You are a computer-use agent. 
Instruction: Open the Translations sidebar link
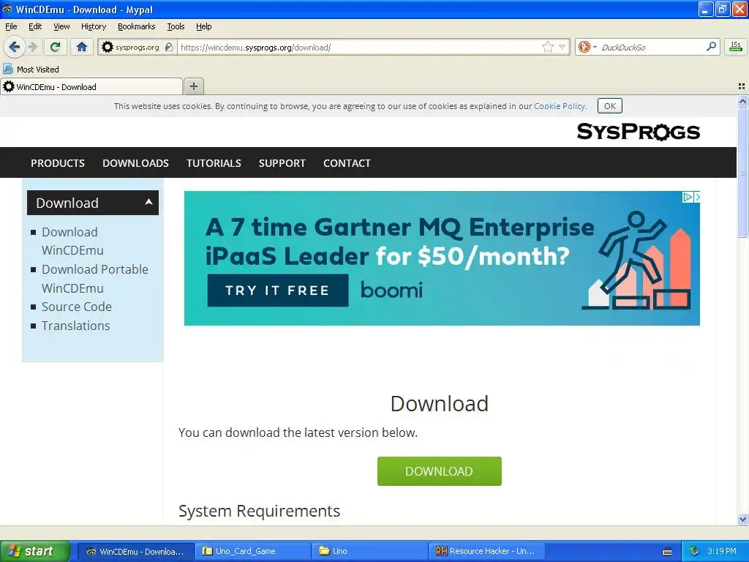pos(76,326)
